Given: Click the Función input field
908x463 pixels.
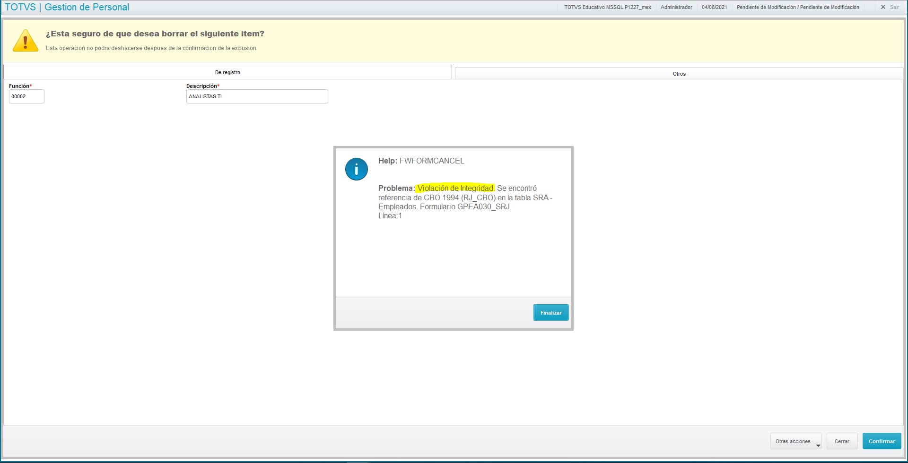Looking at the screenshot, I should pyautogui.click(x=26, y=96).
